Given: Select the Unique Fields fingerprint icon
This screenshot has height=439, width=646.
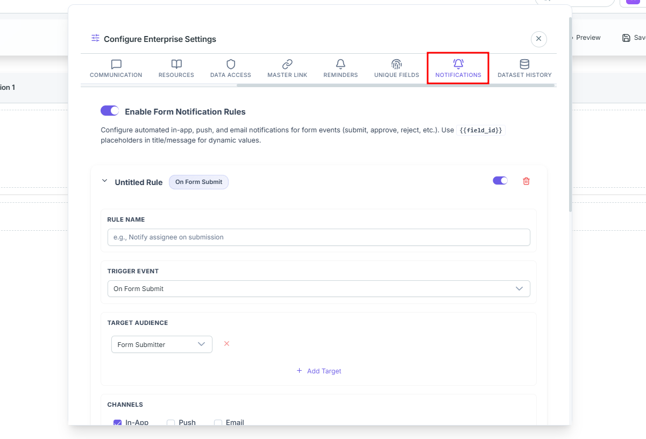Looking at the screenshot, I should coord(396,65).
